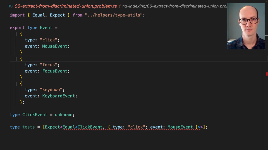Viewport: 268px width, 150px height.
Task: Click the problem count badge on the tab
Action: 120,6
